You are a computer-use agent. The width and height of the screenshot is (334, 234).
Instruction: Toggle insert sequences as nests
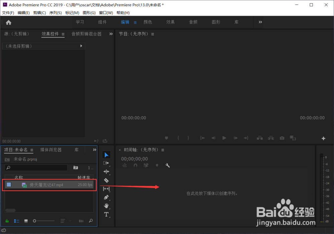(x=125, y=165)
